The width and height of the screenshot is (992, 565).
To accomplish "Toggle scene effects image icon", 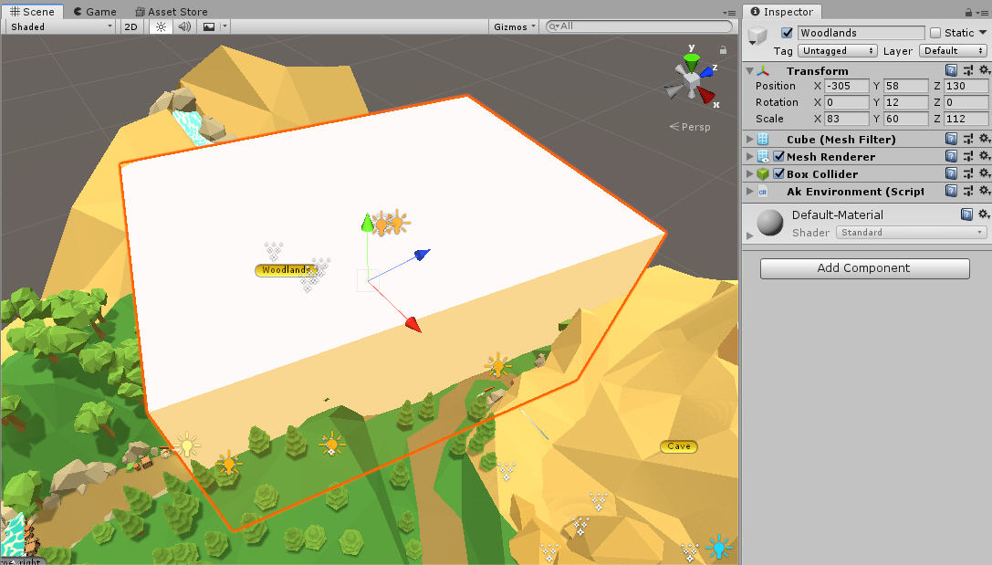I will tap(209, 26).
